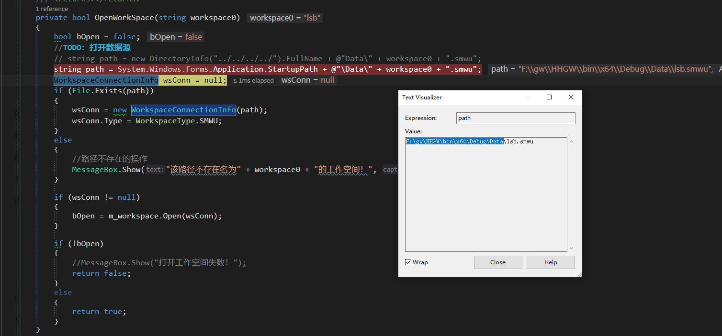722x336 pixels.
Task: Click the 'bOpen = false' data tip
Action: coord(176,37)
